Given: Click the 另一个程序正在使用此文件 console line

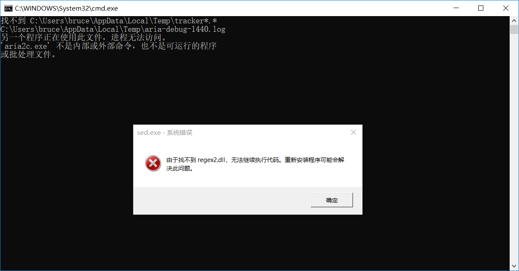Looking at the screenshot, I should (x=84, y=38).
